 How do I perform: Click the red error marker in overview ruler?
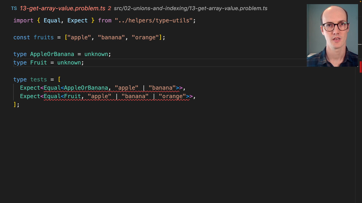(360, 67)
